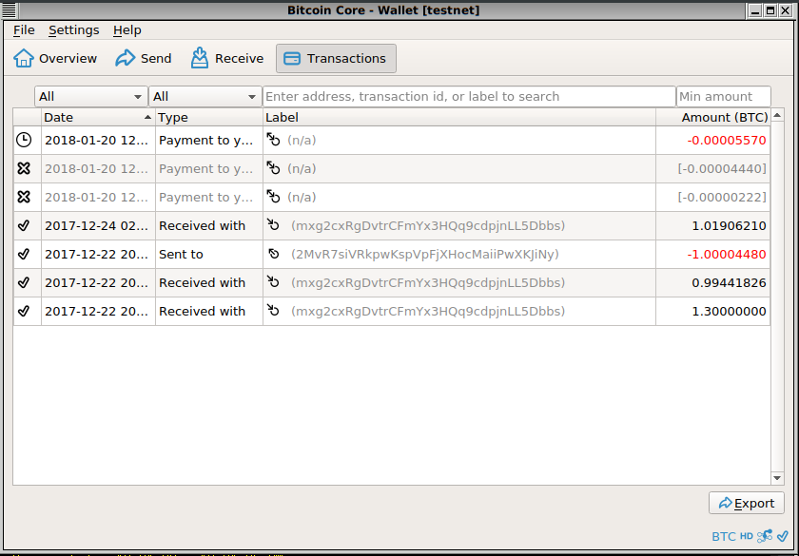Sort by the Date column header

coord(98,117)
